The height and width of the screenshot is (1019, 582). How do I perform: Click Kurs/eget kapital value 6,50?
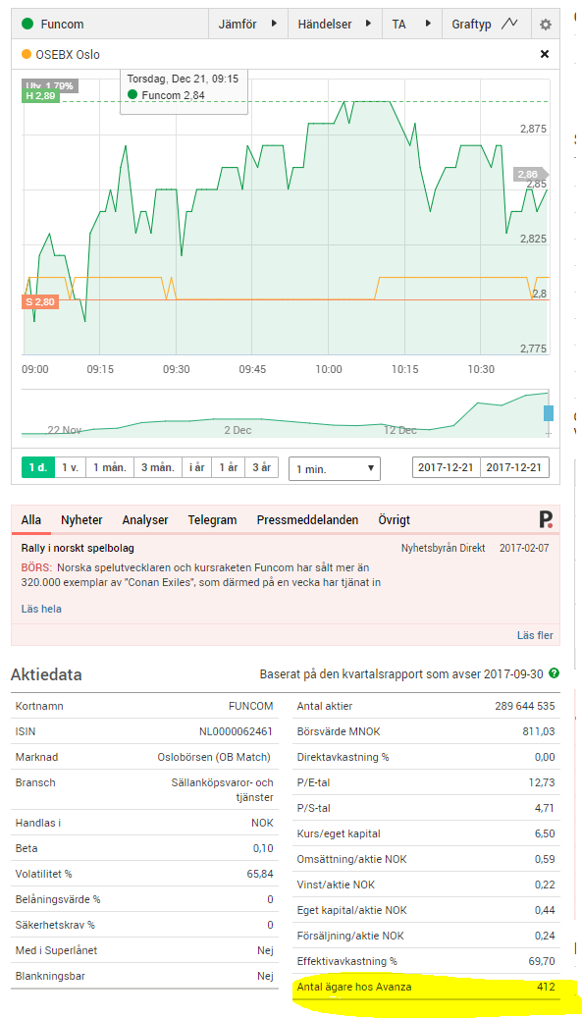click(545, 833)
